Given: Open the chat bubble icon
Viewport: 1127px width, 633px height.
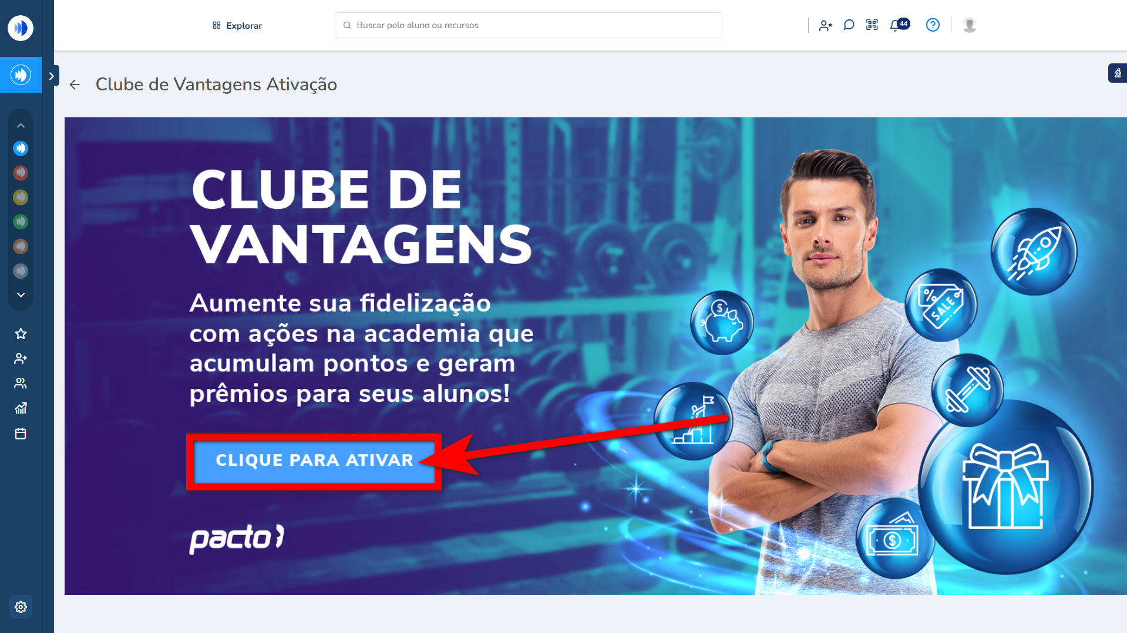Looking at the screenshot, I should [849, 25].
